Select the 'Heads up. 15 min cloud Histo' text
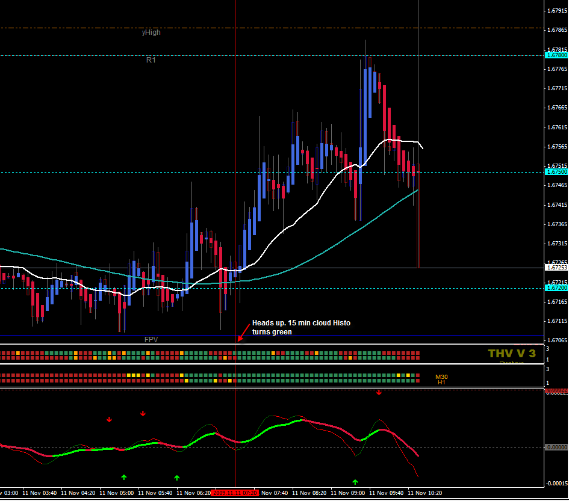Screen dimensions: 569x501 pyautogui.click(x=301, y=323)
